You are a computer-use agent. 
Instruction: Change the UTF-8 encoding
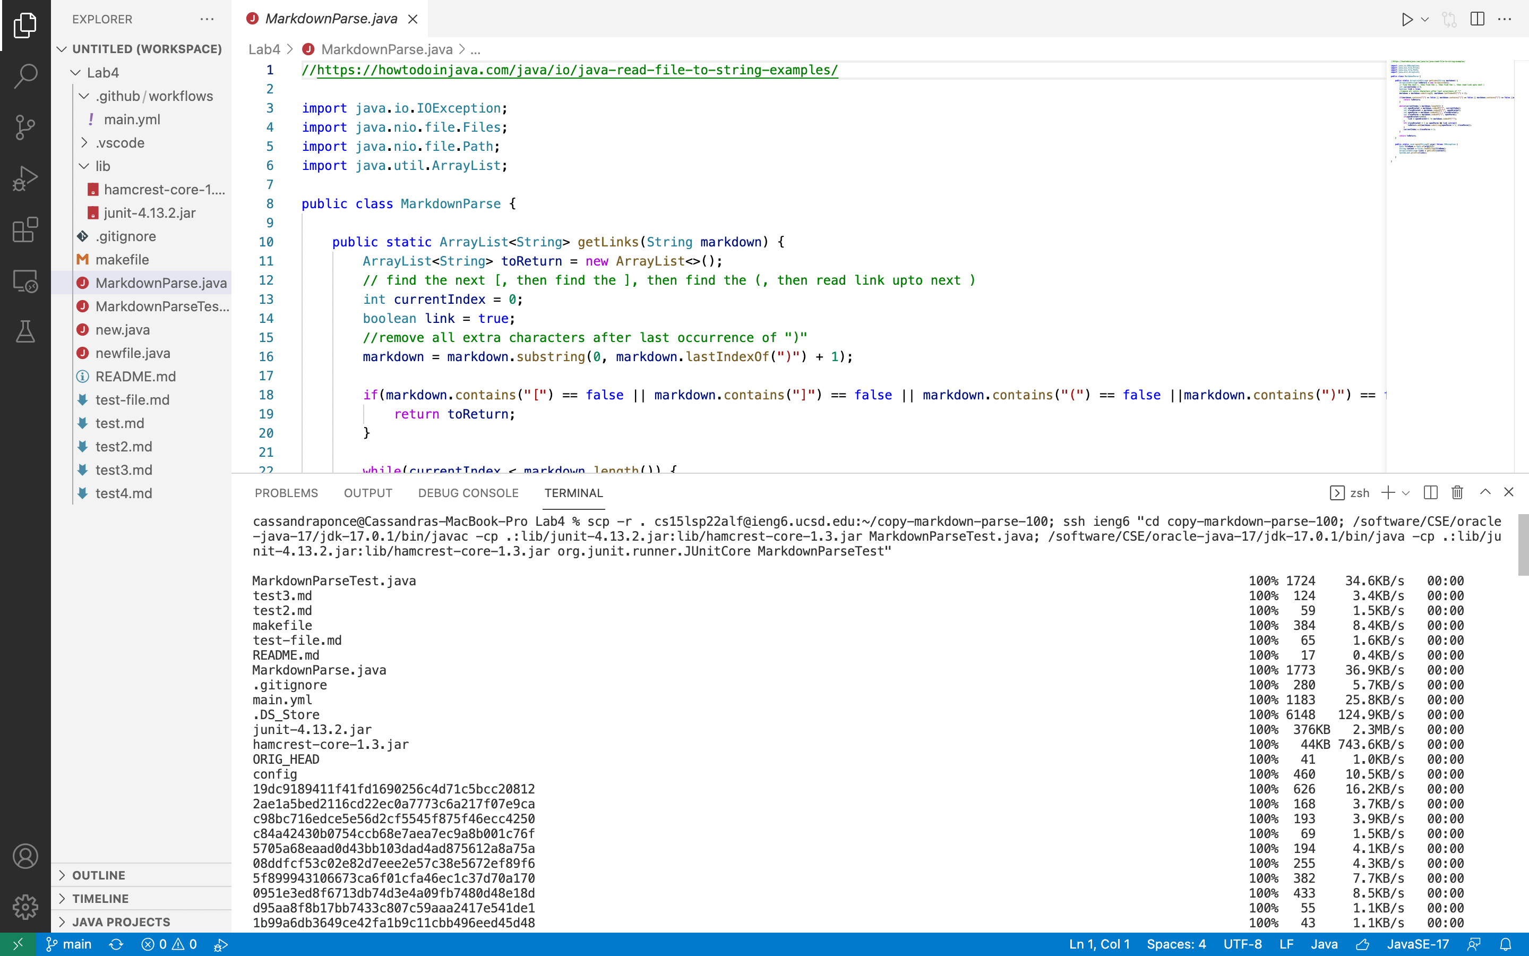(x=1242, y=944)
